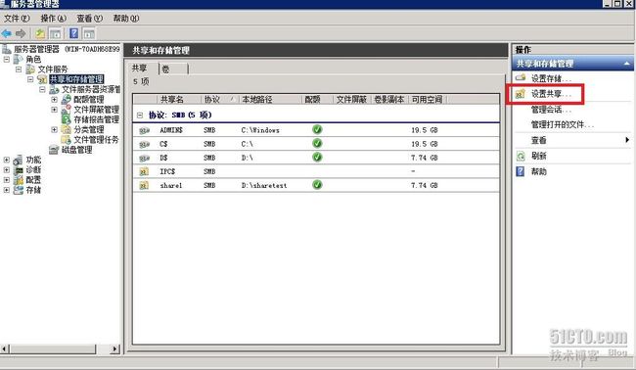Viewport: 636px width, 370px height.
Task: Click green quota check for share1 row
Action: (x=317, y=185)
